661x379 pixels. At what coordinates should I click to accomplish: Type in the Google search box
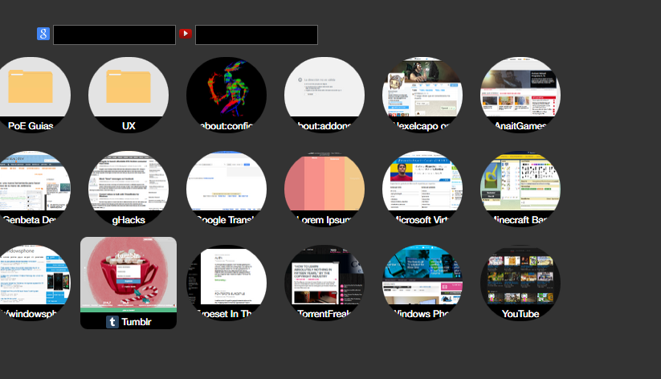114,35
